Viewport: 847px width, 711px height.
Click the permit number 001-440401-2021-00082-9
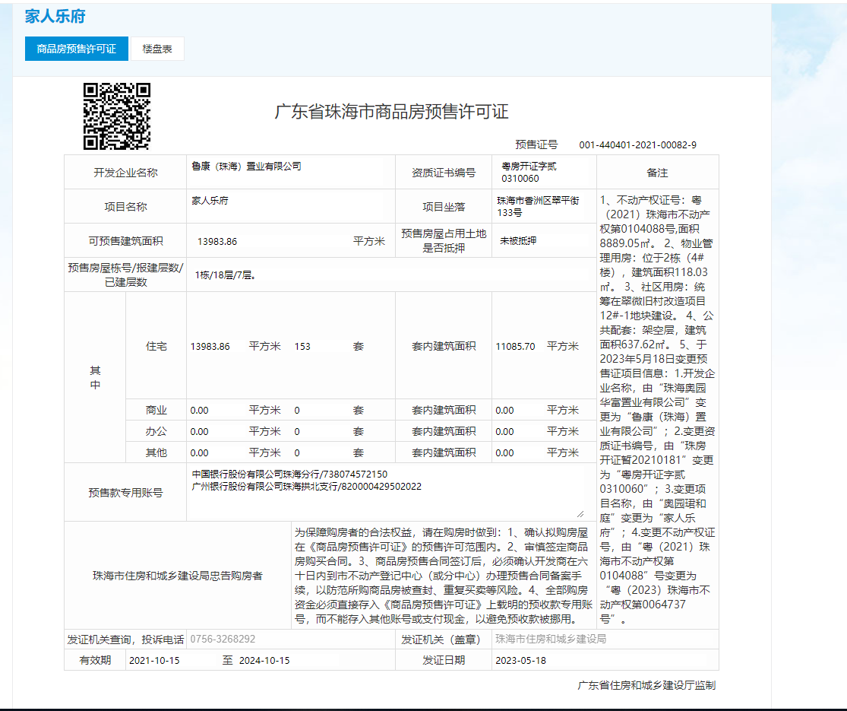[x=637, y=144]
